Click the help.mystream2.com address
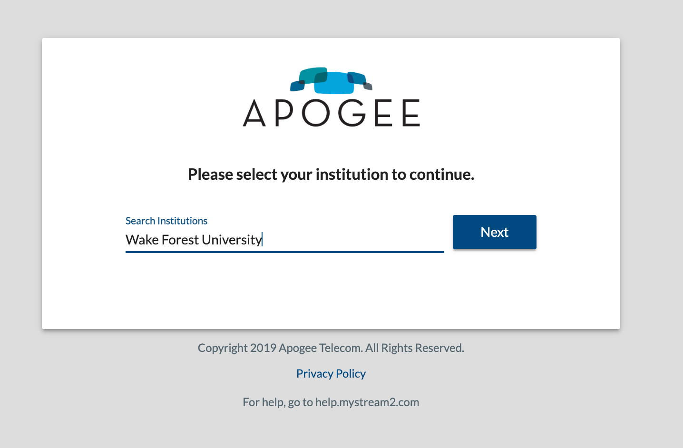 click(367, 402)
